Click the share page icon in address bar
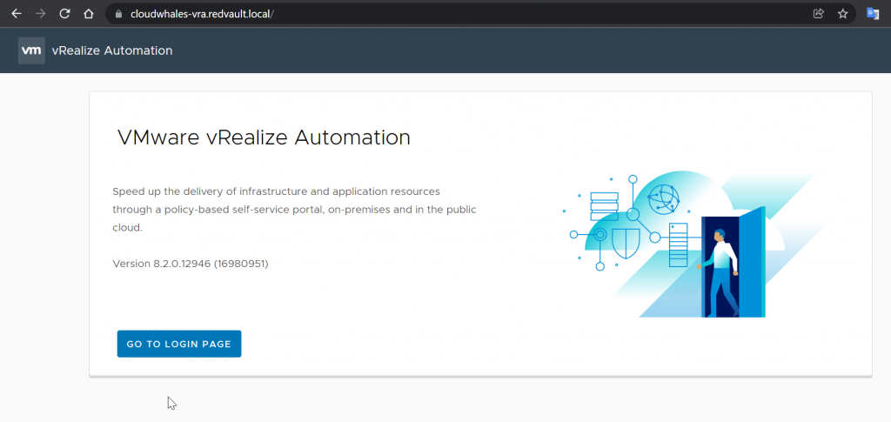891x422 pixels. coord(818,14)
